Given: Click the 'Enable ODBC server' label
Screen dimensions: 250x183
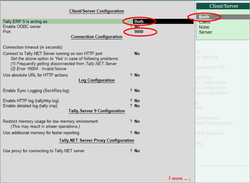Looking at the screenshot, I should click(x=22, y=27).
